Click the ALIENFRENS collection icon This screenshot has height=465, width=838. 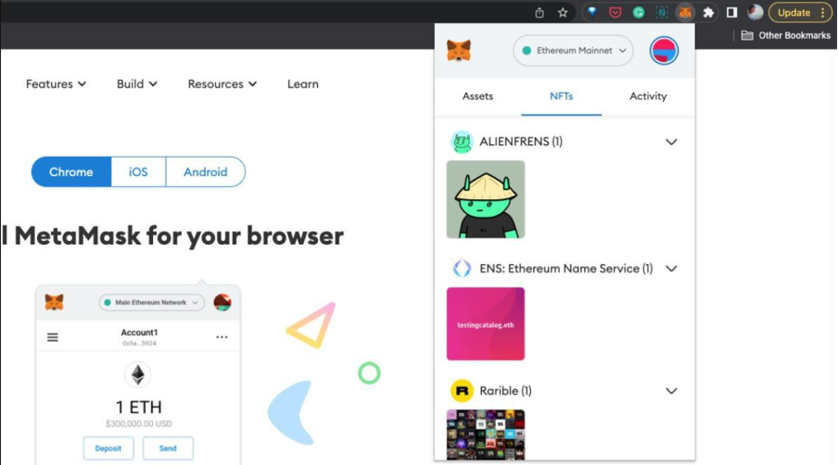tap(462, 142)
